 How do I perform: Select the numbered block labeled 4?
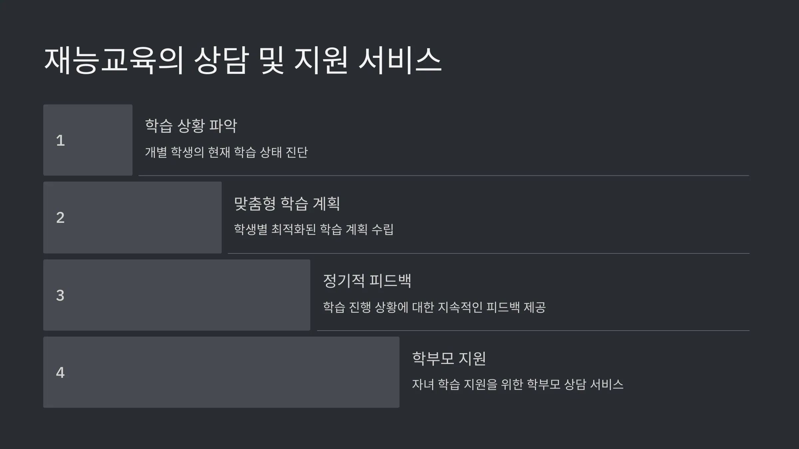coord(221,372)
